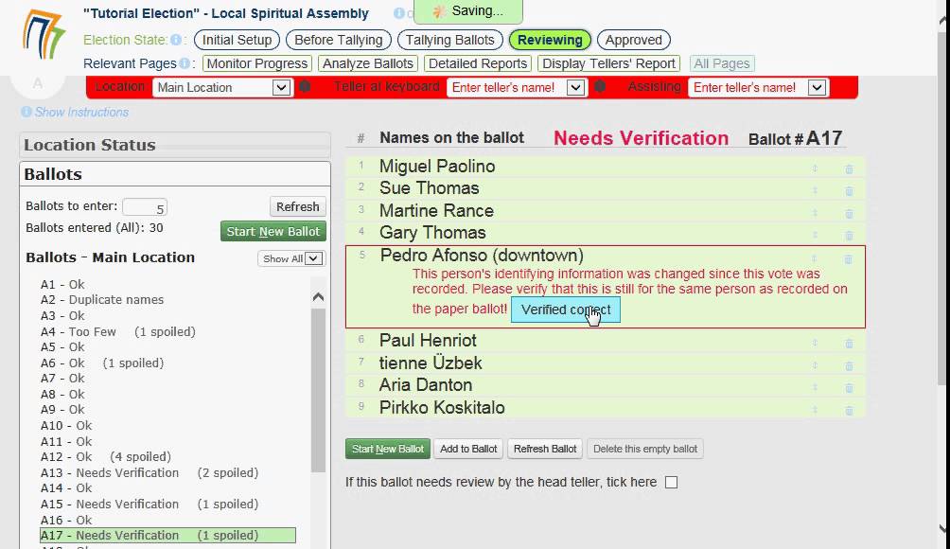
Task: Delete Pirkko Koskitalo vote with trash icon
Action: pyautogui.click(x=849, y=410)
